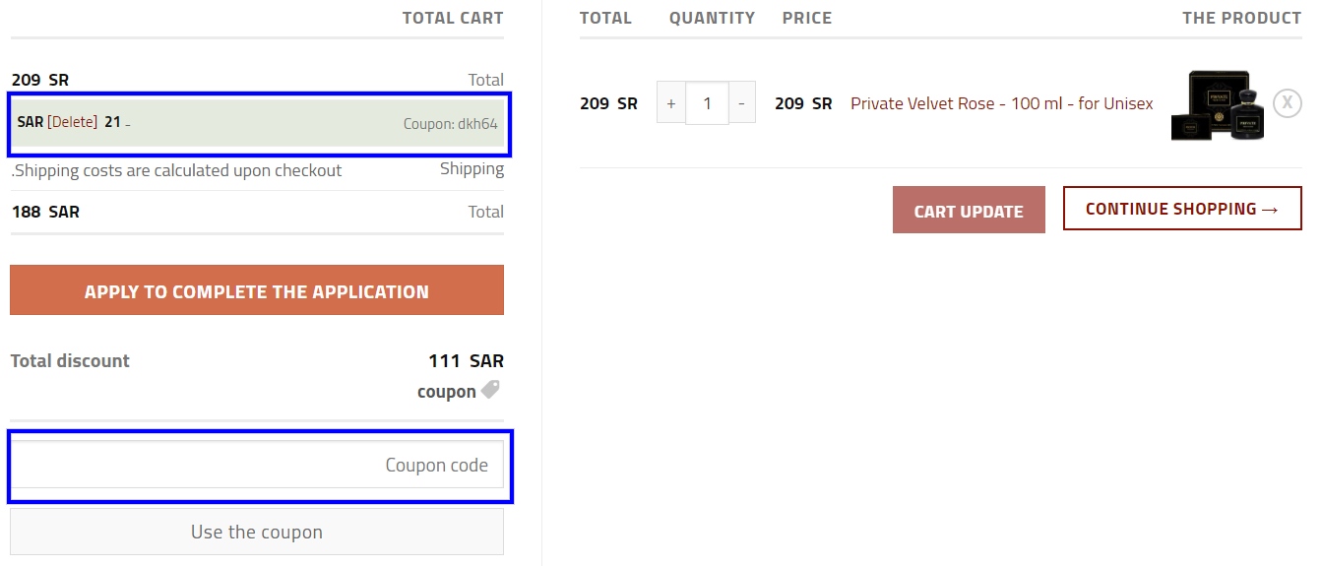Click Apply to Complete the Application
This screenshot has height=566, width=1322.
coord(257,291)
